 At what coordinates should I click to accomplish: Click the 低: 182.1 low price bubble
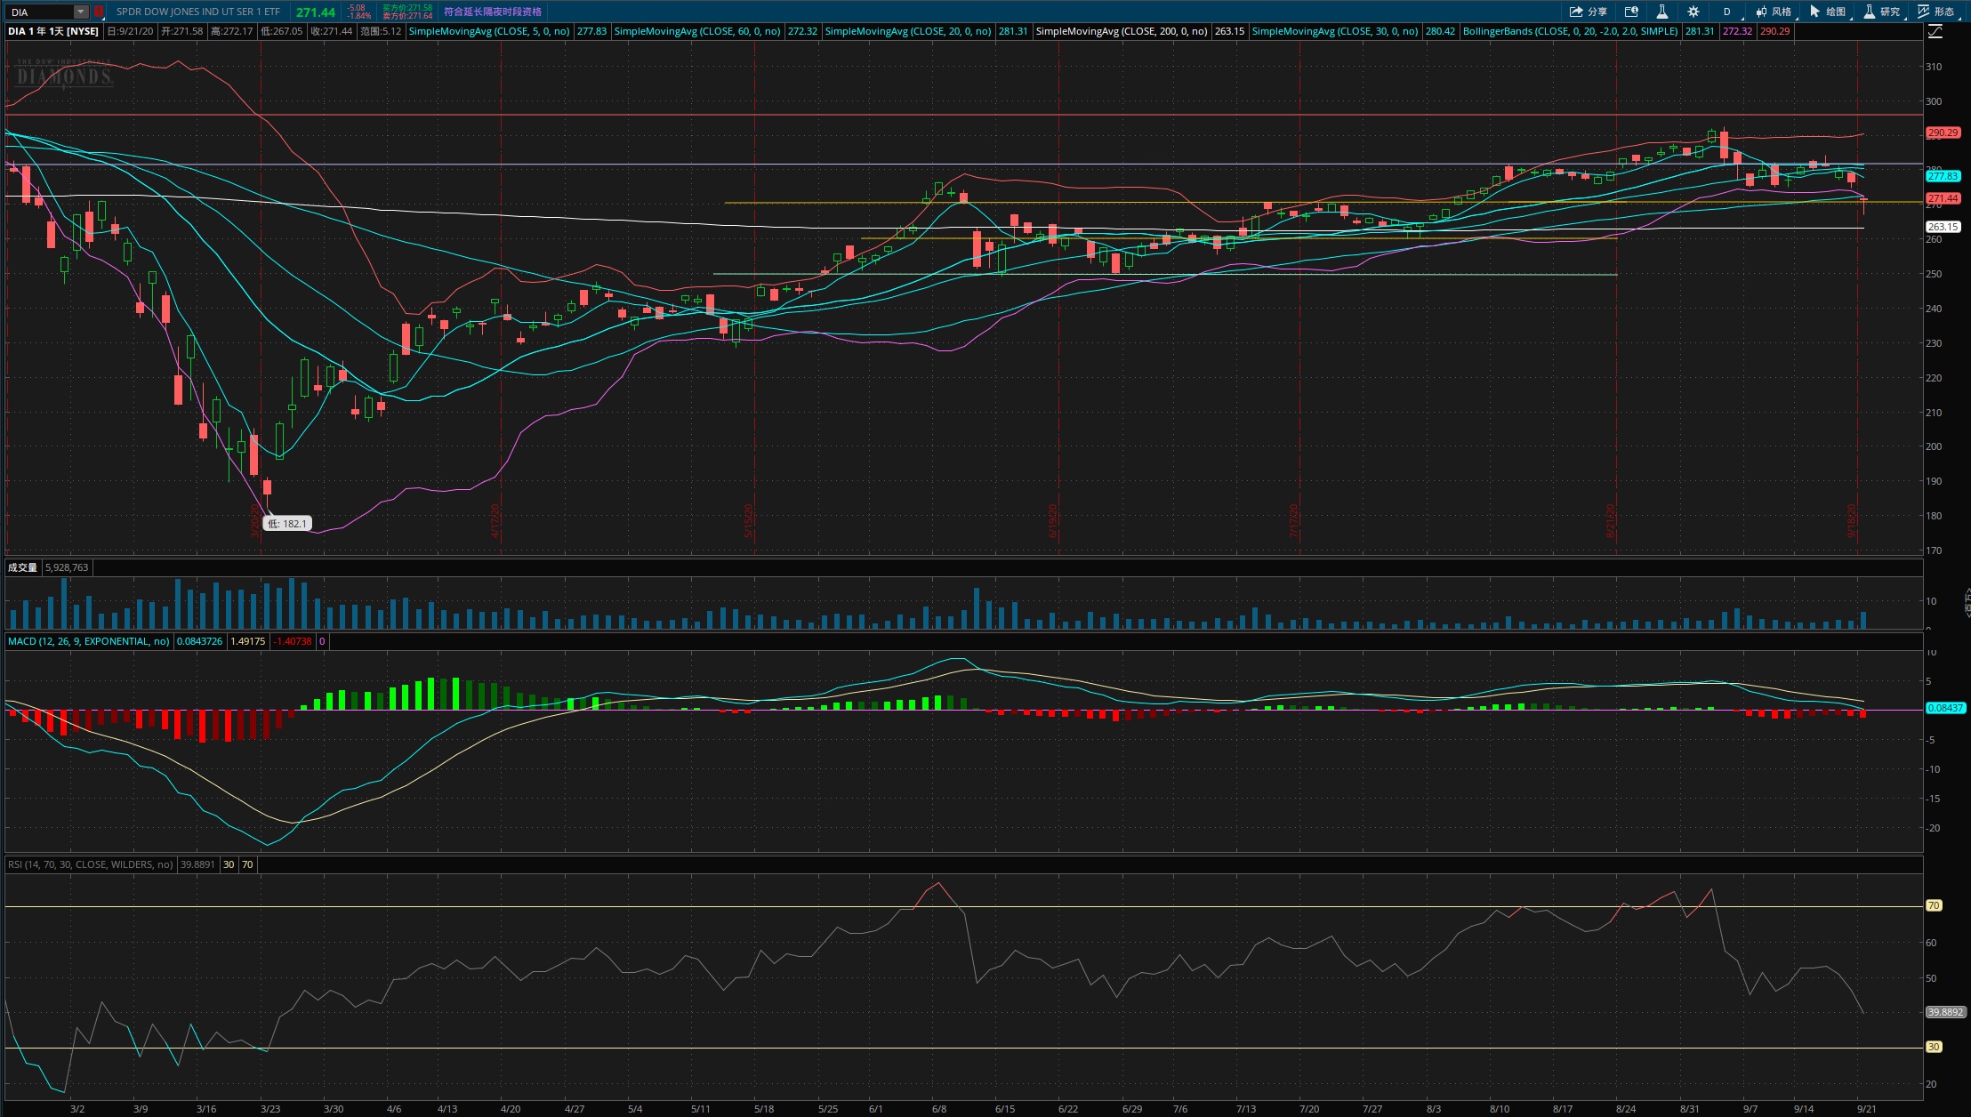coord(287,524)
